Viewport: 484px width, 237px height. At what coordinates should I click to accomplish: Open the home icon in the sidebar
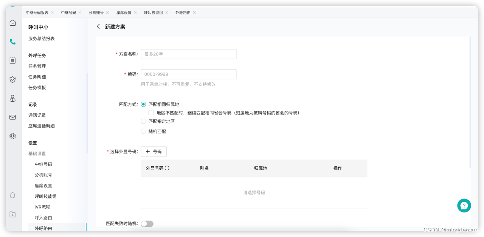point(12,23)
